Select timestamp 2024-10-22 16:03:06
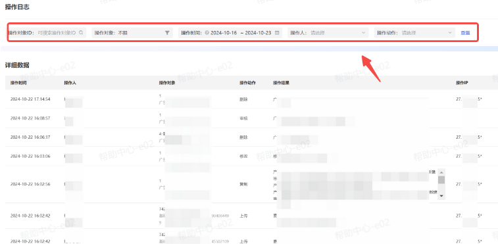The height and width of the screenshot is (244, 498). click(x=30, y=157)
